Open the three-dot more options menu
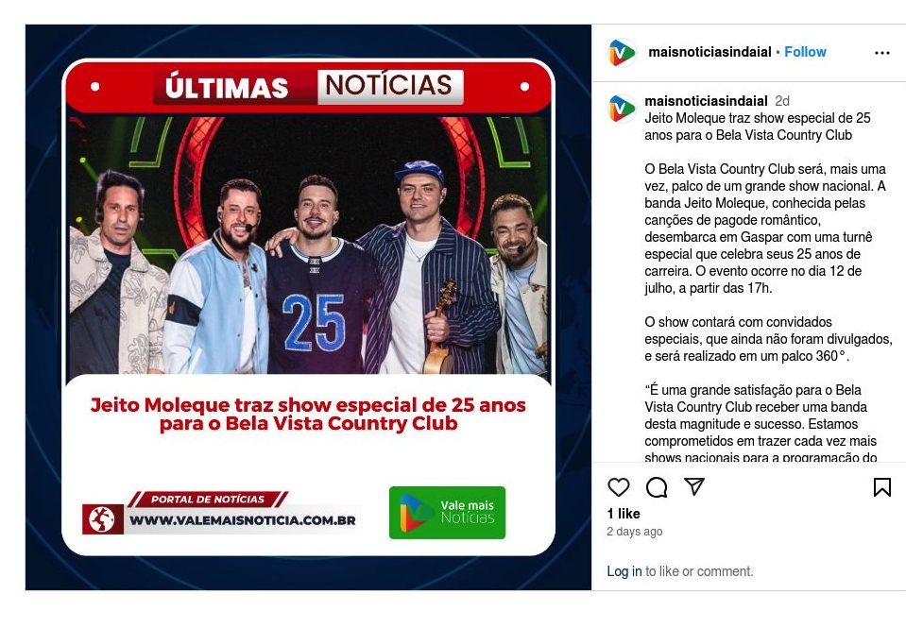Image resolution: width=906 pixels, height=628 pixels. point(881,53)
